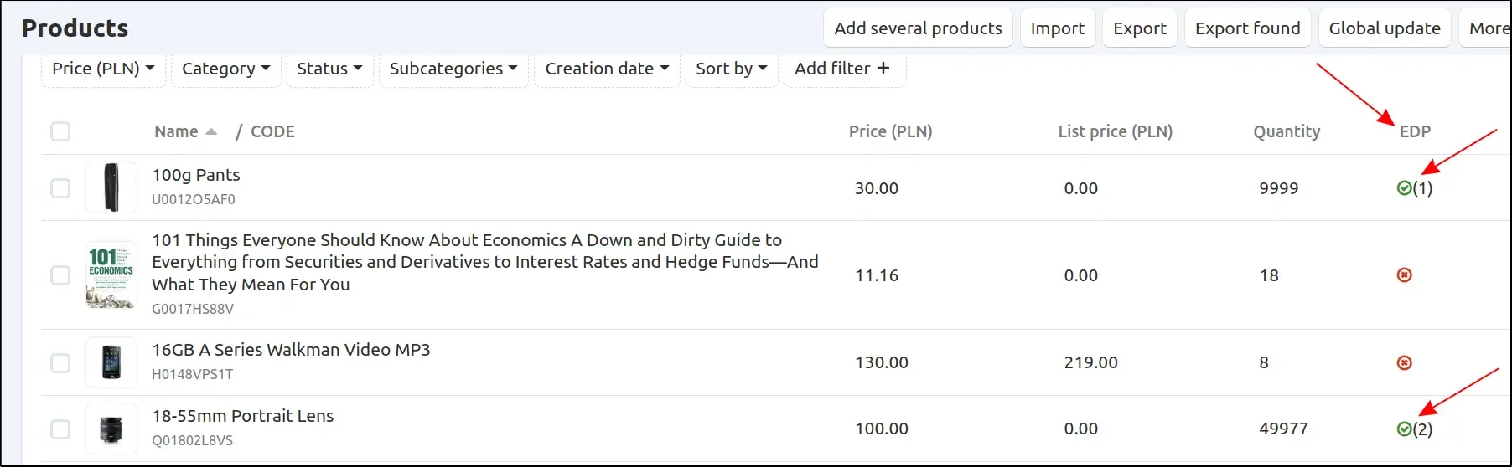Click red EDP cross icon for Walkman MP3
This screenshot has width=1512, height=467.
[x=1405, y=362]
